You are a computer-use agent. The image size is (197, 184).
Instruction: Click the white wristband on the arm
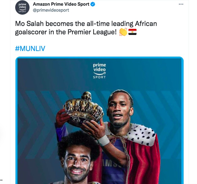[104, 140]
